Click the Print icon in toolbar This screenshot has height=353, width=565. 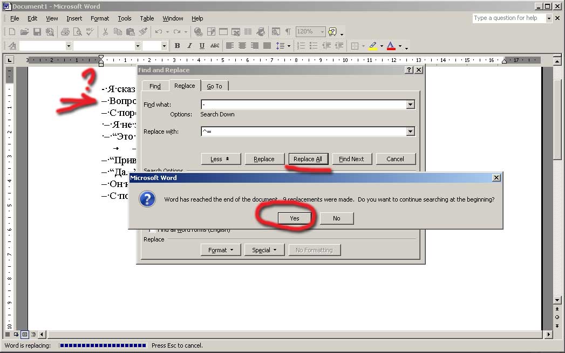65,32
